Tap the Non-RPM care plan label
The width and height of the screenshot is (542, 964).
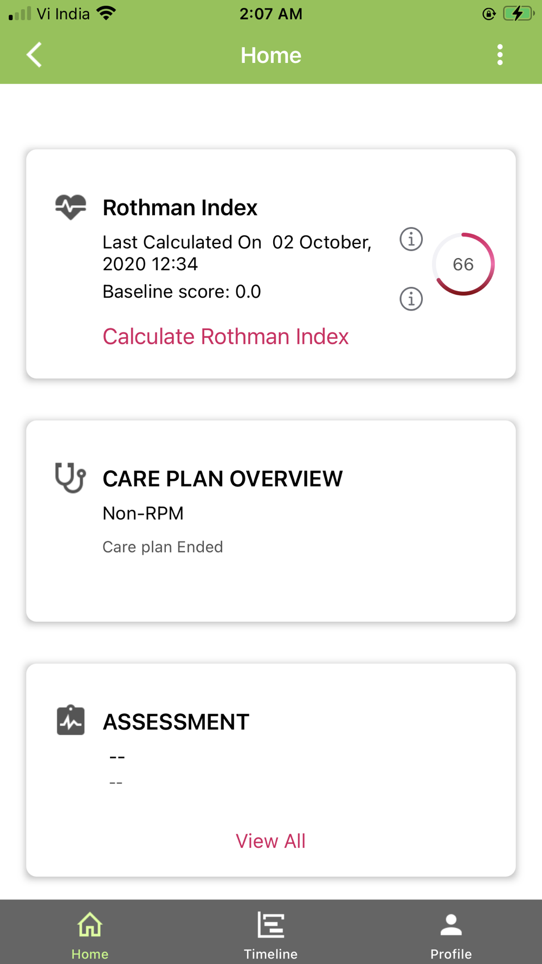143,513
